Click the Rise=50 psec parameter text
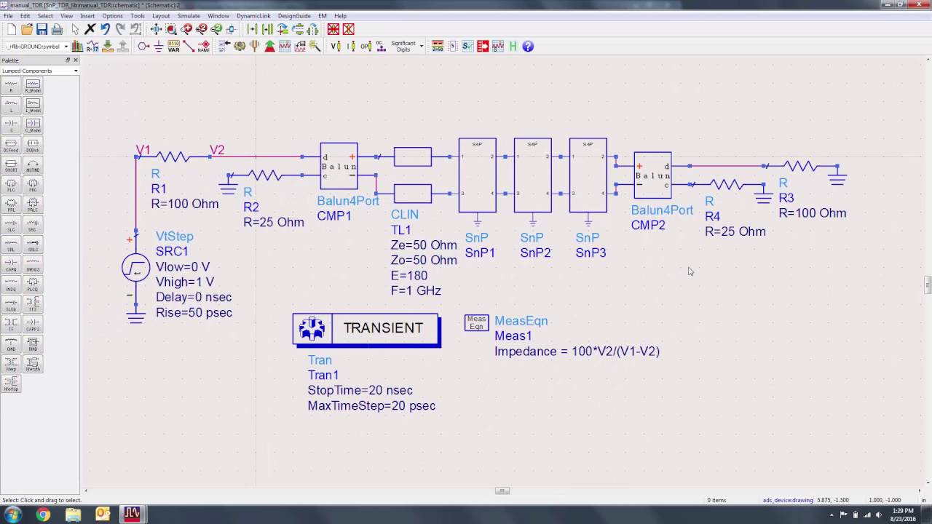 point(194,313)
